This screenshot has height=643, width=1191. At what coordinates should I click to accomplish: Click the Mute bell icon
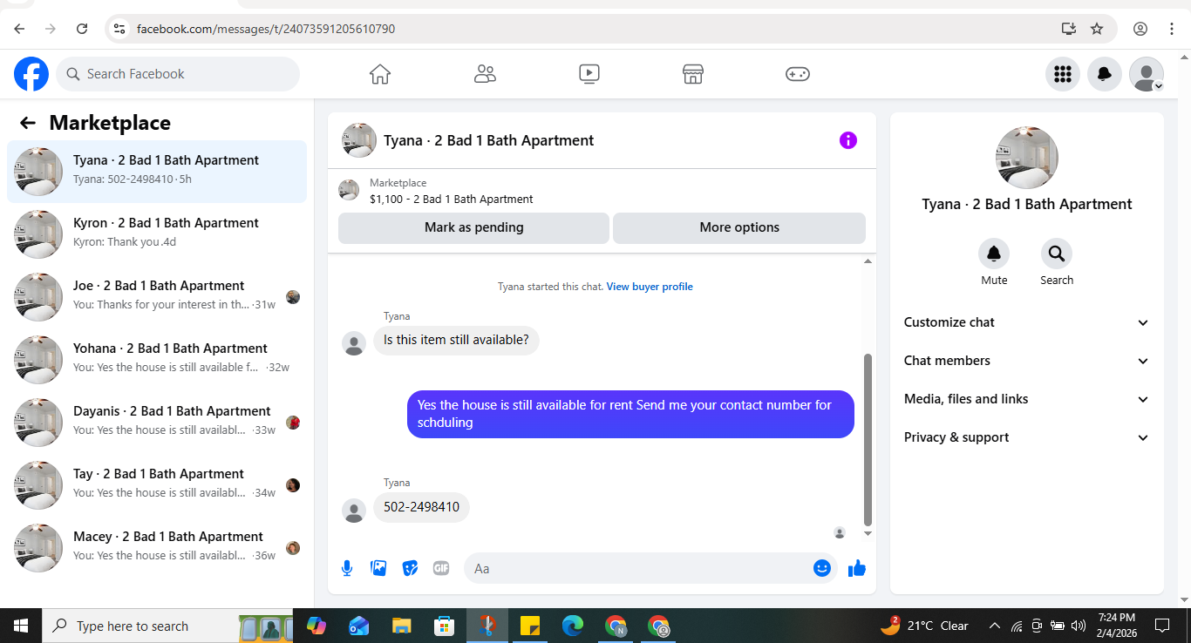click(x=994, y=254)
